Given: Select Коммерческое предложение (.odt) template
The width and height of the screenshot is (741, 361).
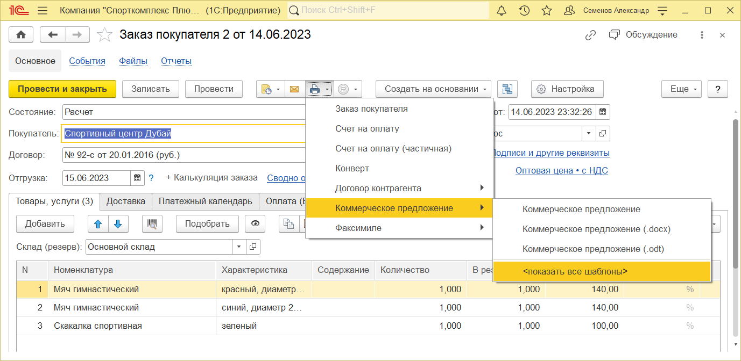Looking at the screenshot, I should coord(602,249).
